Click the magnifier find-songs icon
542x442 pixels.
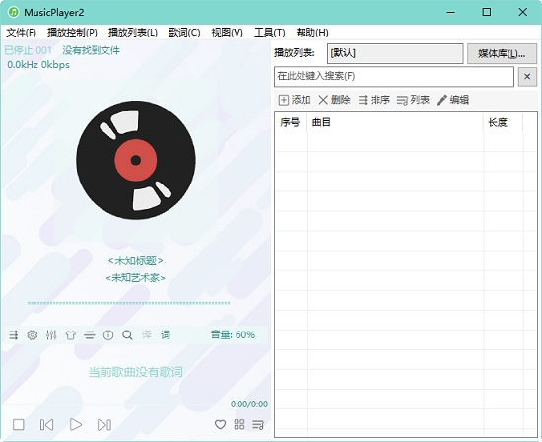coord(127,334)
